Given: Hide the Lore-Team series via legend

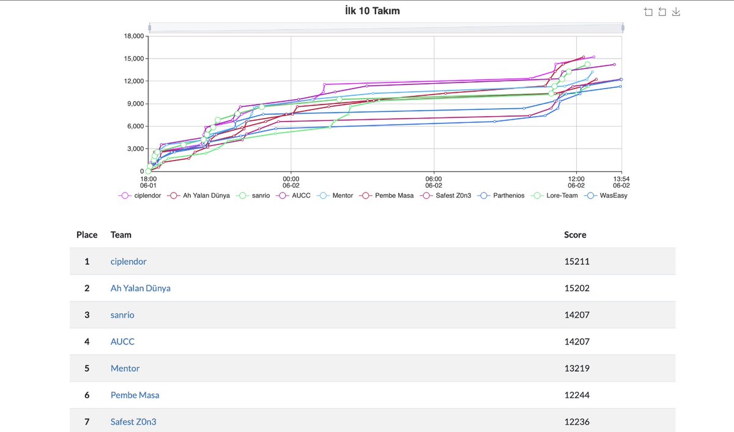Looking at the screenshot, I should pos(553,196).
